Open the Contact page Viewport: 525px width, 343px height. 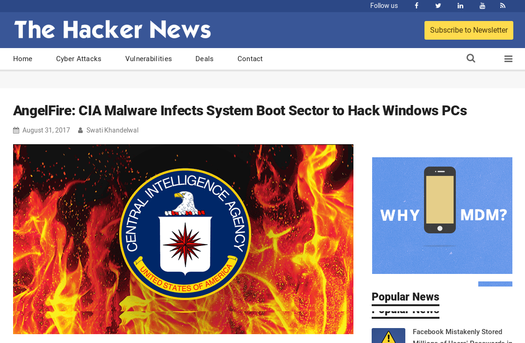(250, 59)
